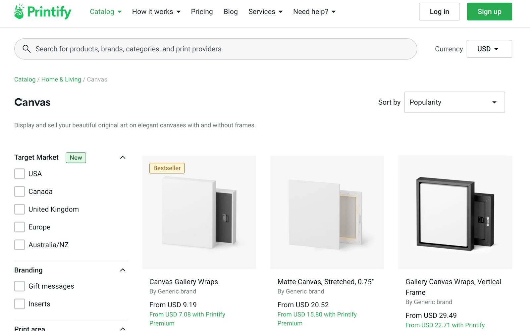
Task: Enable the United Kingdom filter
Action: coord(19,209)
